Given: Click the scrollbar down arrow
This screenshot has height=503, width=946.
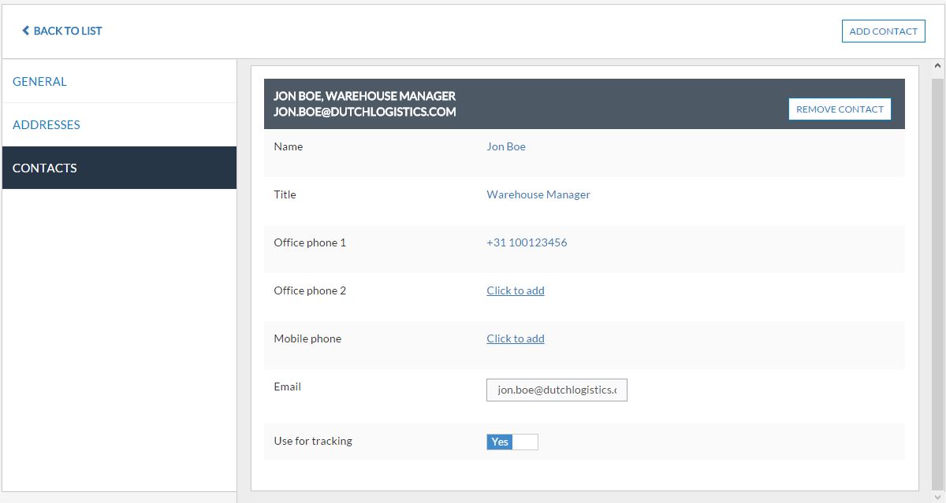Looking at the screenshot, I should coord(937,496).
